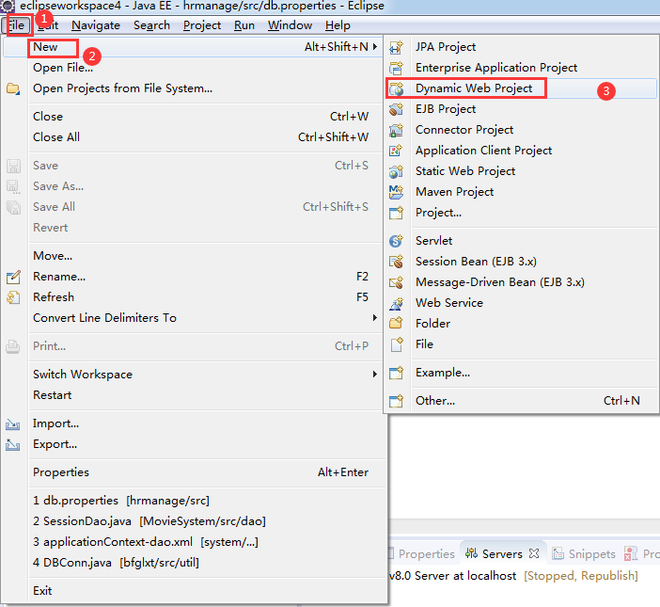
Task: Choose Servlet from New submenu
Action: (x=521, y=241)
